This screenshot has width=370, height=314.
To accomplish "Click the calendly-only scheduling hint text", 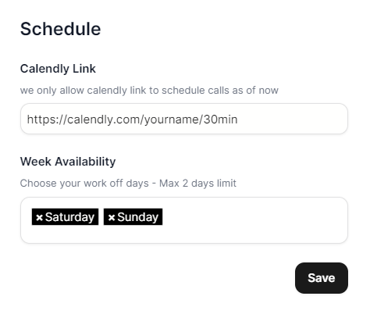I will [149, 91].
